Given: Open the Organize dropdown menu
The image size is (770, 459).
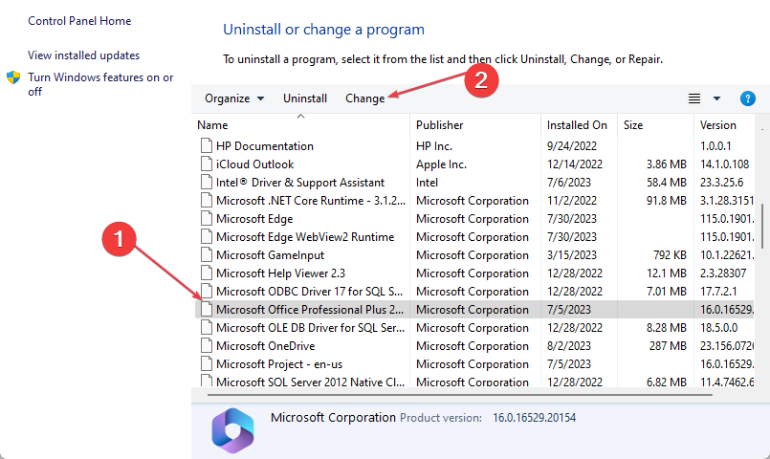Looking at the screenshot, I should (234, 98).
